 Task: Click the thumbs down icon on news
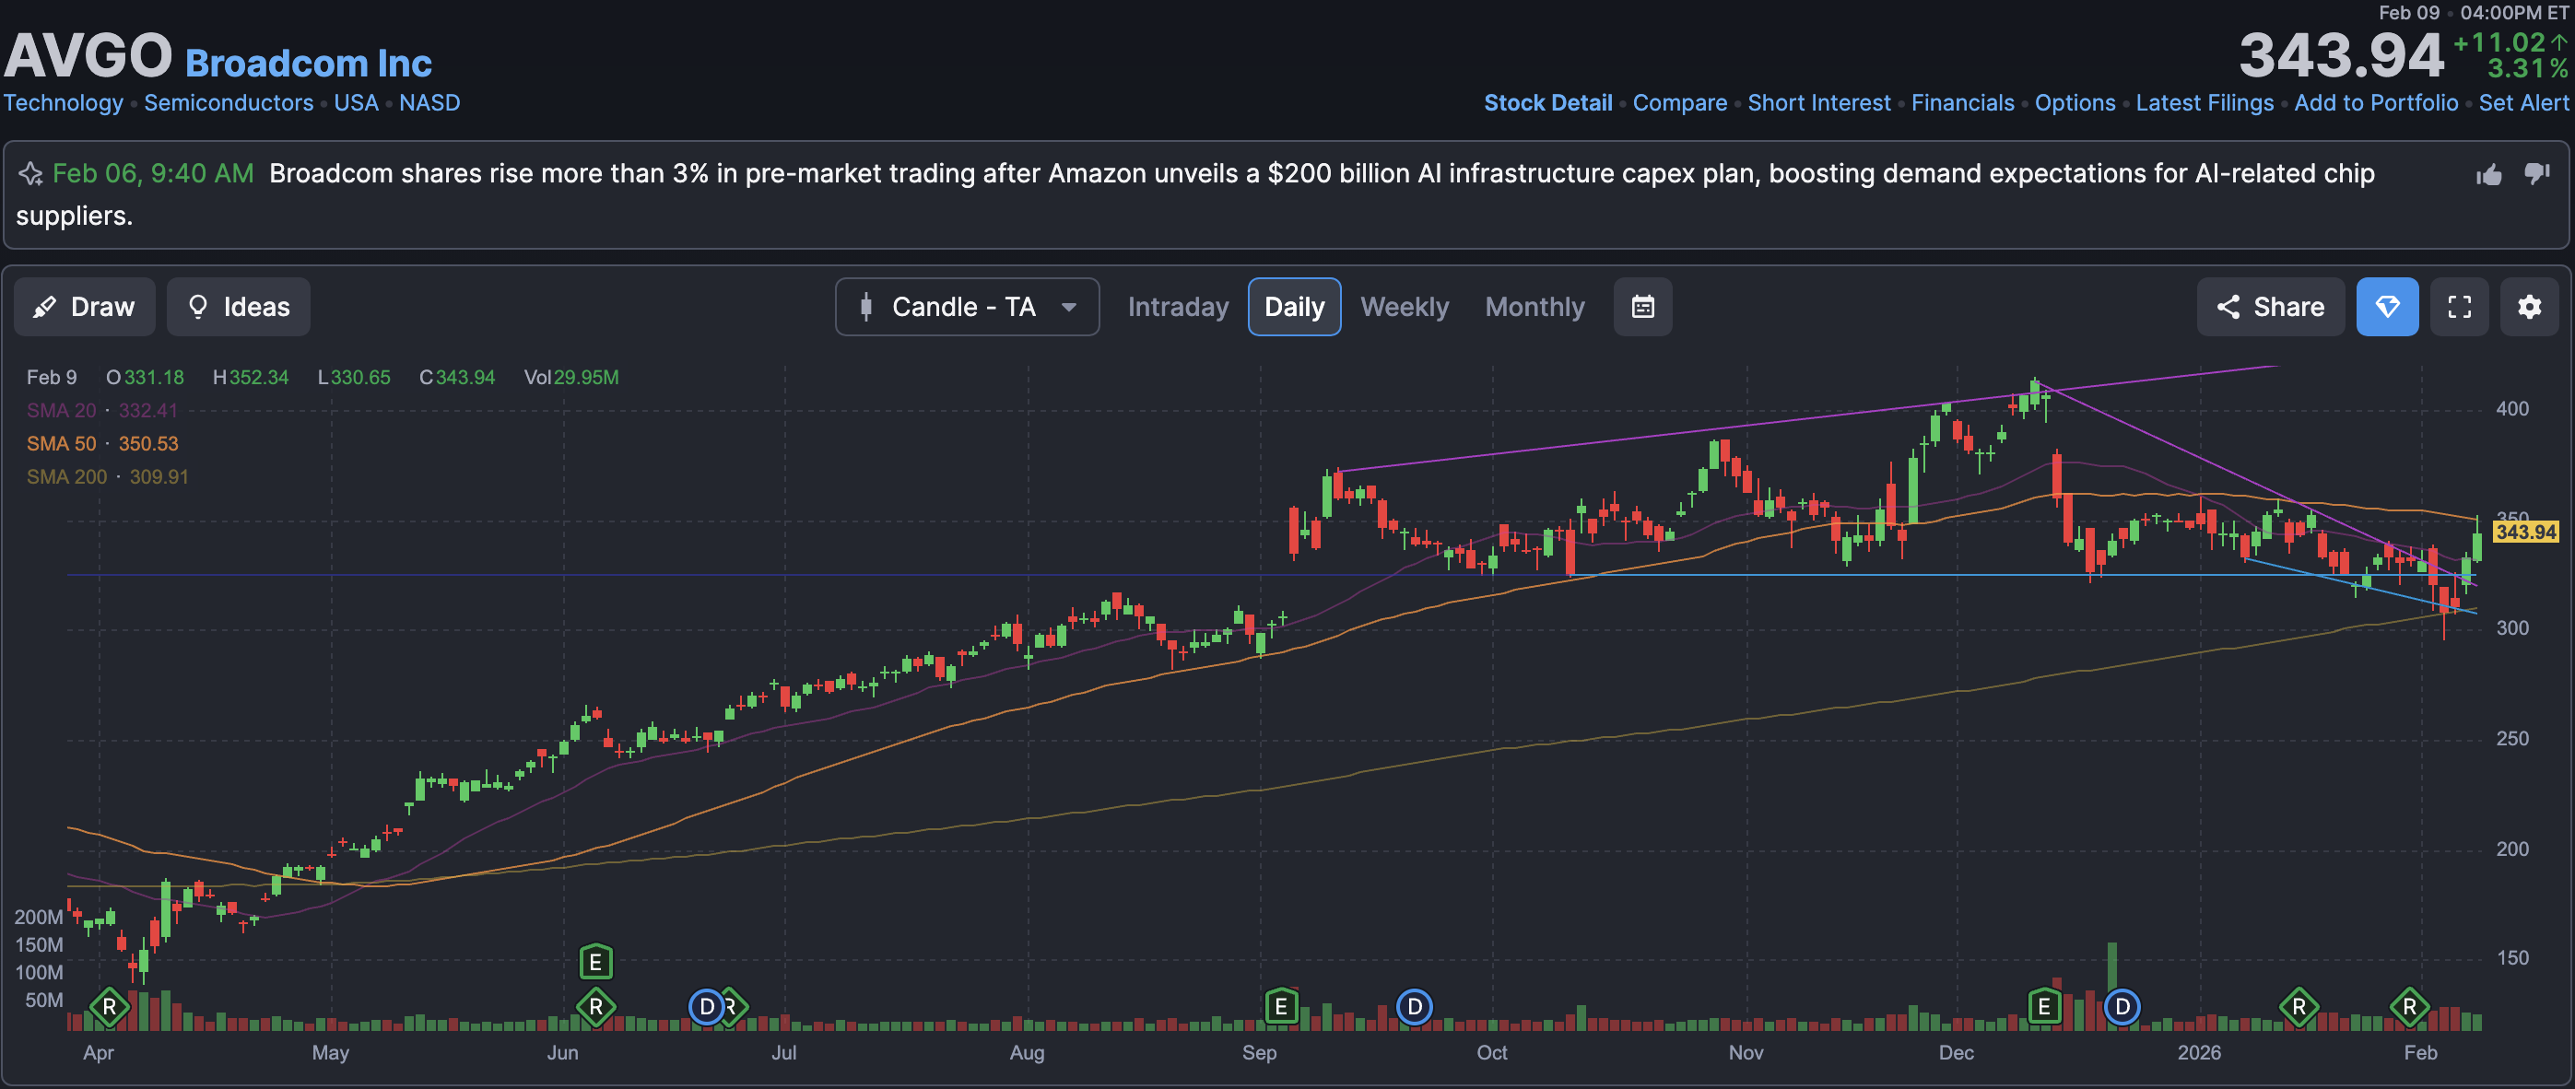click(x=2537, y=174)
